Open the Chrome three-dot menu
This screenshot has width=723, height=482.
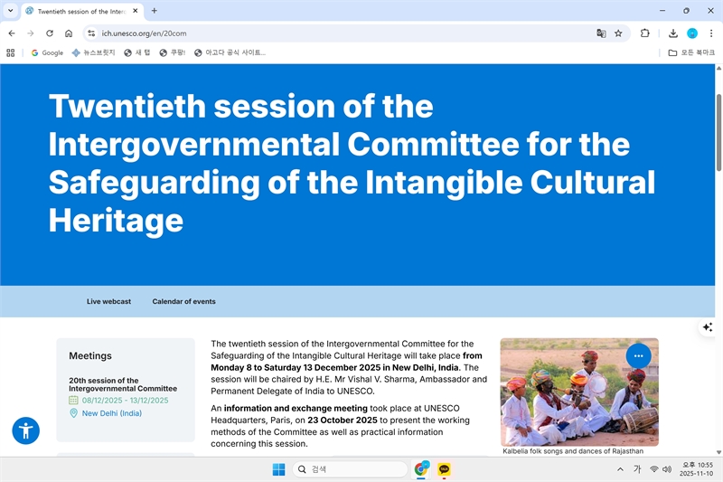click(710, 33)
